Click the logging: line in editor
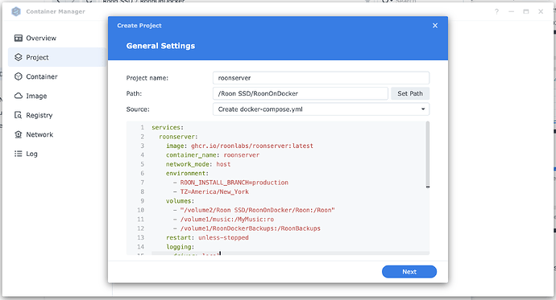The height and width of the screenshot is (300, 556). coord(180,247)
